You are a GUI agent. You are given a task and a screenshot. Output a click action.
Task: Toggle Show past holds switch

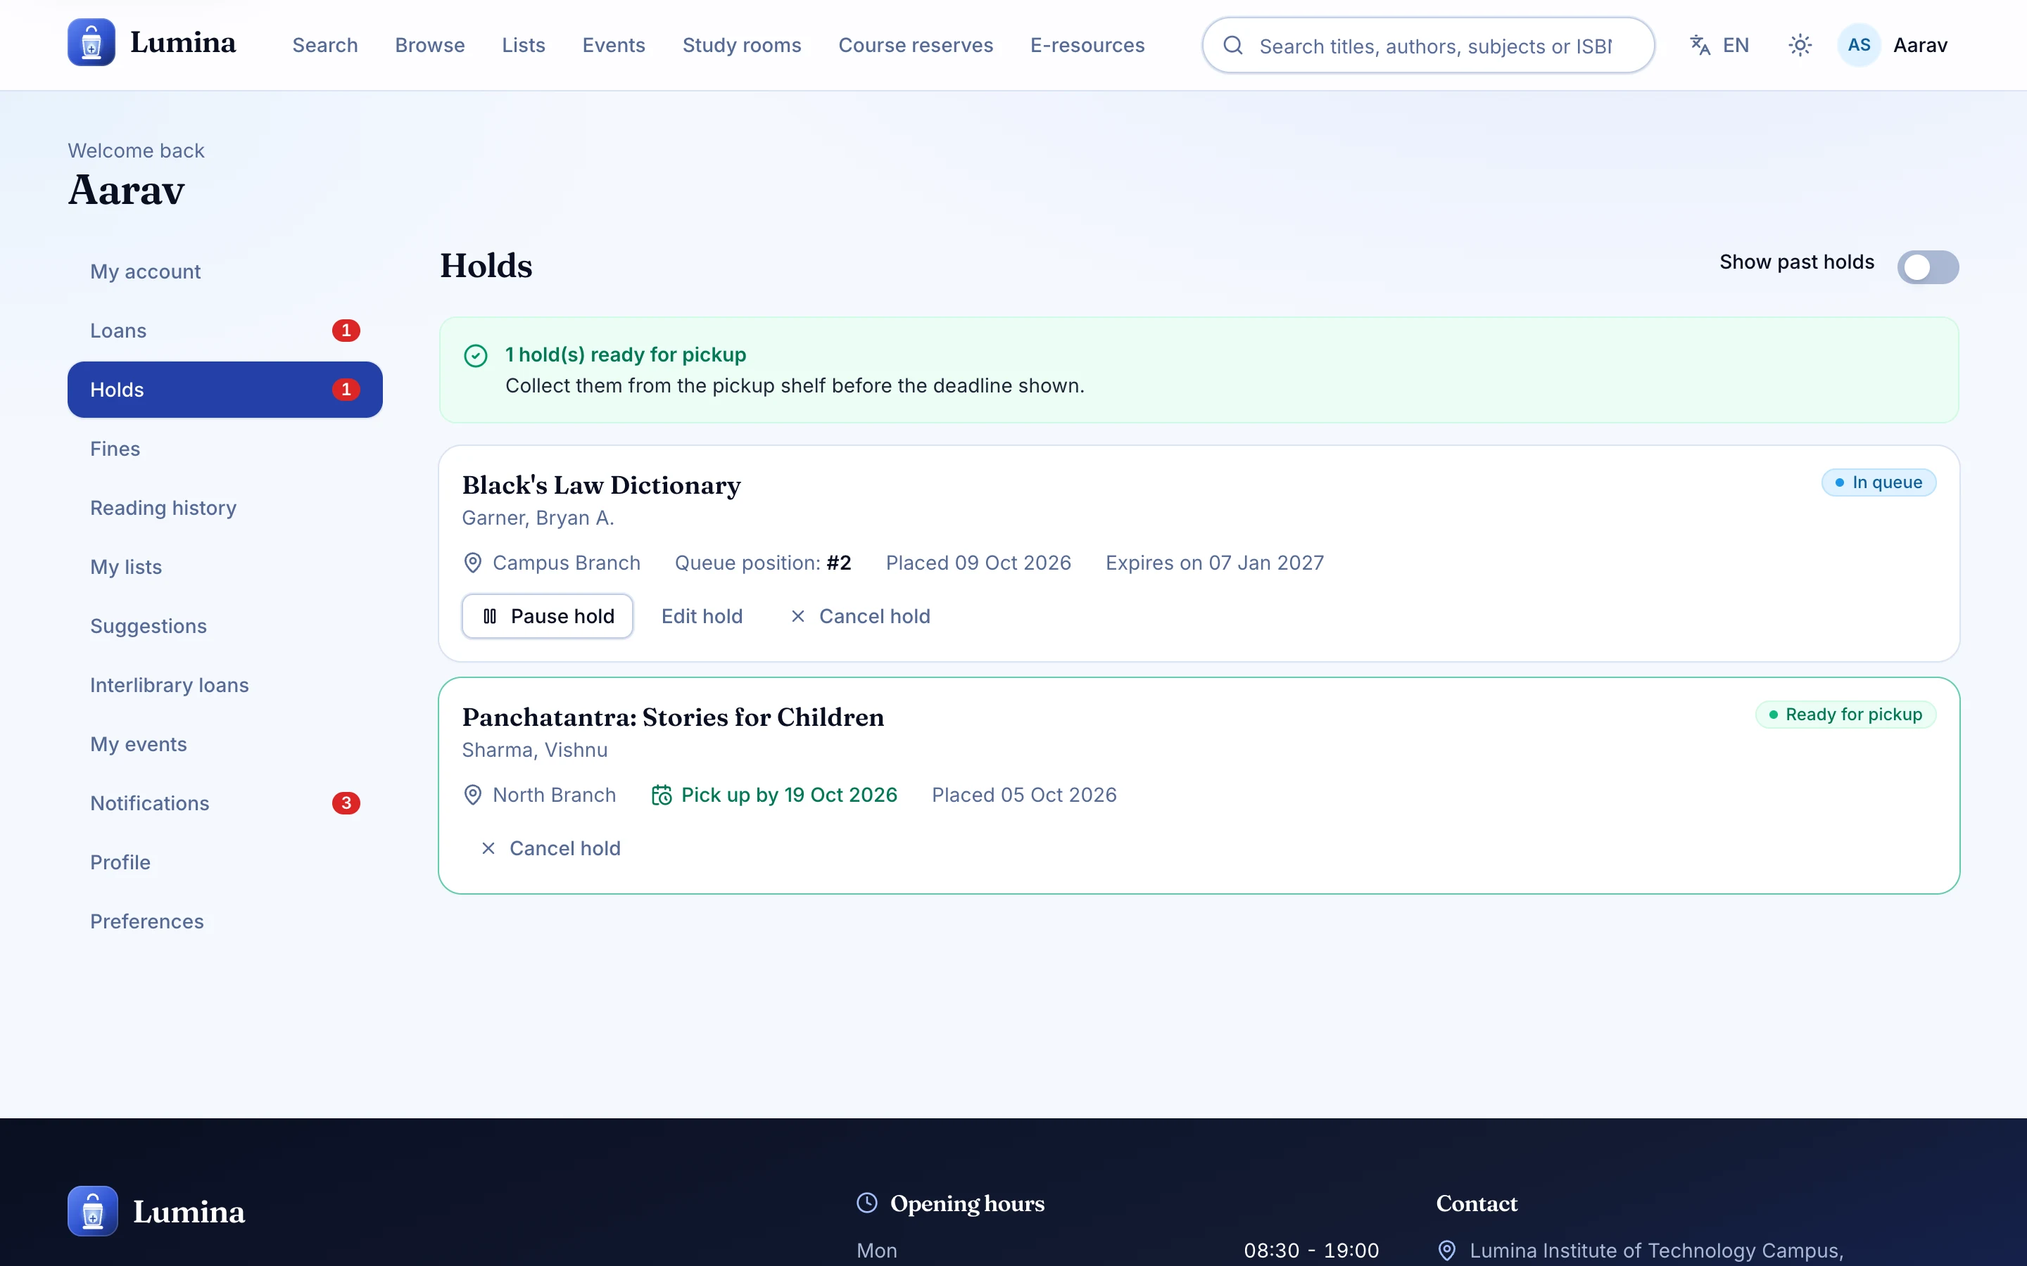1927,267
